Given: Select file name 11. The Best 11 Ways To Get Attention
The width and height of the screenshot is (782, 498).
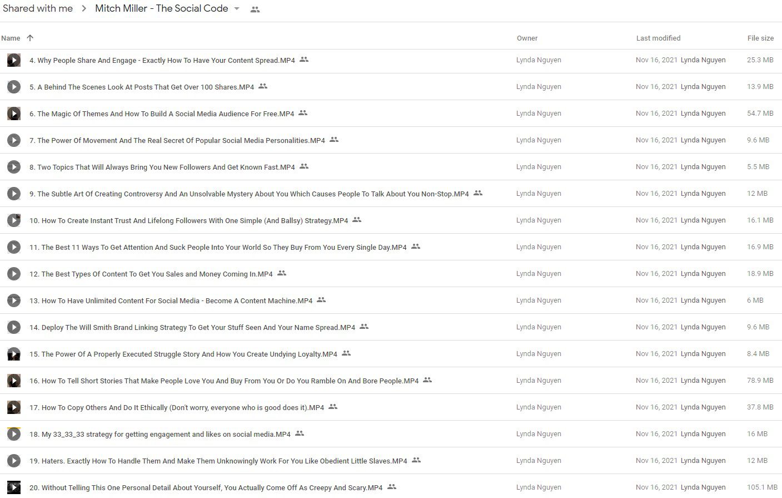Looking at the screenshot, I should coord(218,247).
